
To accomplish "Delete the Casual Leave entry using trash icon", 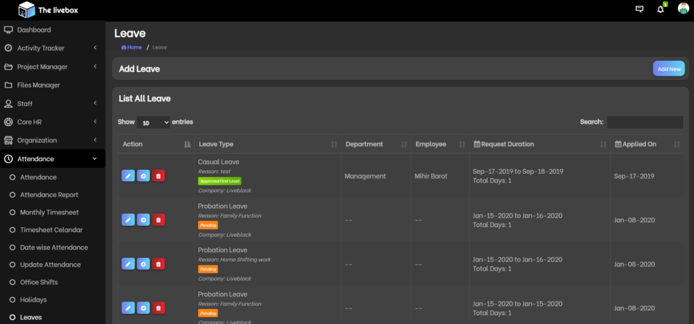I will click(159, 176).
